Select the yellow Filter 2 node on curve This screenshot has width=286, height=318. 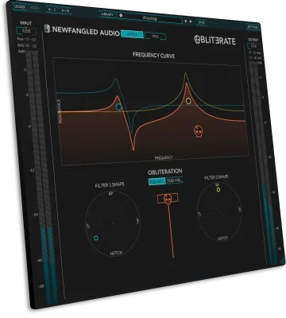(x=188, y=101)
